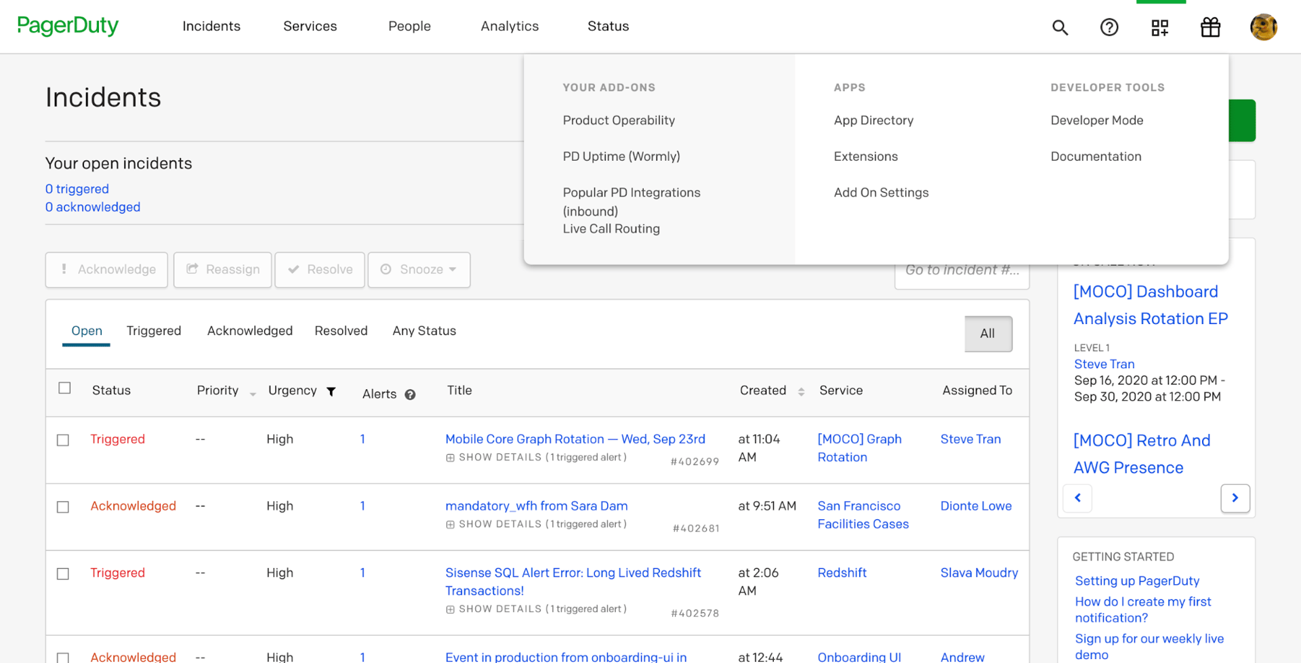This screenshot has width=1301, height=663.
Task: Open the help question mark icon
Action: [1109, 27]
